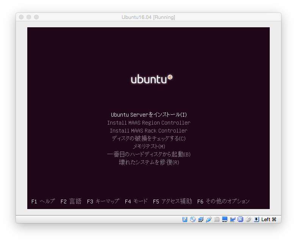Select 壊れたシステムを修復(R) entry
Screen dimensions: 297x242
tap(148, 162)
